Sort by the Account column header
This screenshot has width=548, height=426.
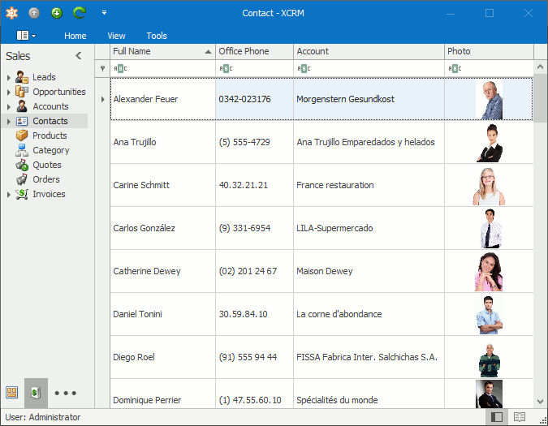pos(369,51)
